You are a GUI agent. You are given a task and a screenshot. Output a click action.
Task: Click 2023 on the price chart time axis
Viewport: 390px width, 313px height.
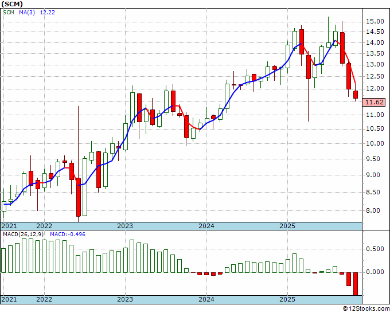tap(125, 226)
